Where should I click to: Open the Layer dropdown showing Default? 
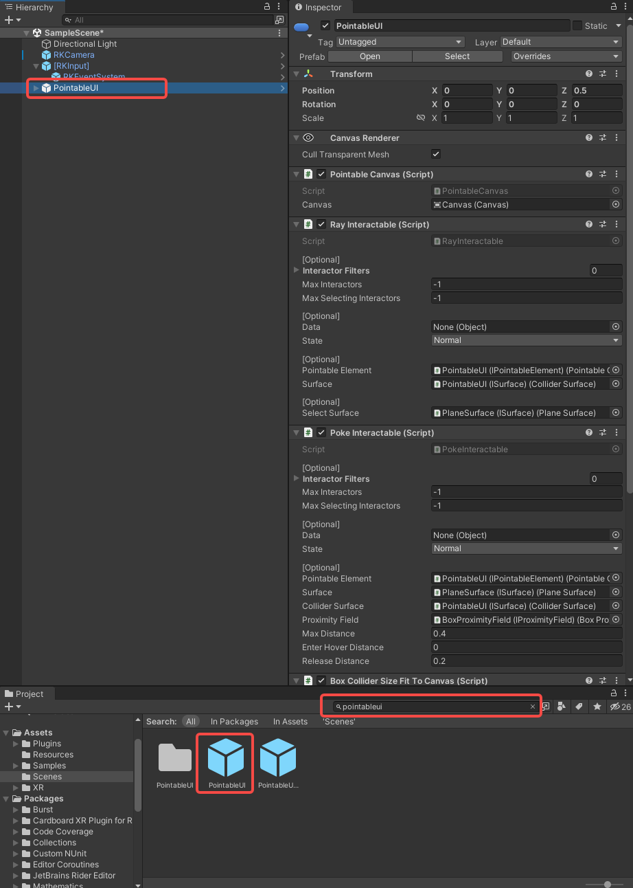[x=561, y=42]
